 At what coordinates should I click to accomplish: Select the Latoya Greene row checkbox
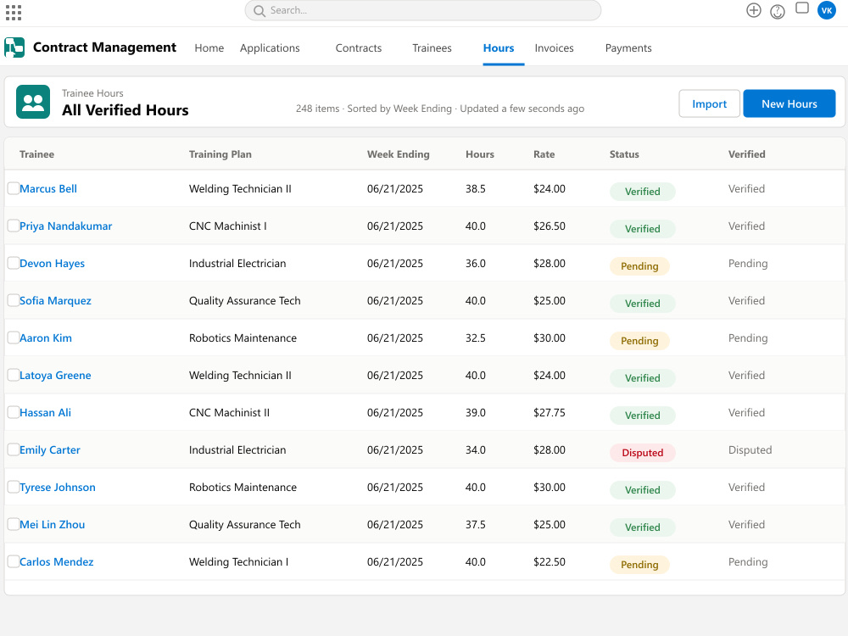point(14,375)
